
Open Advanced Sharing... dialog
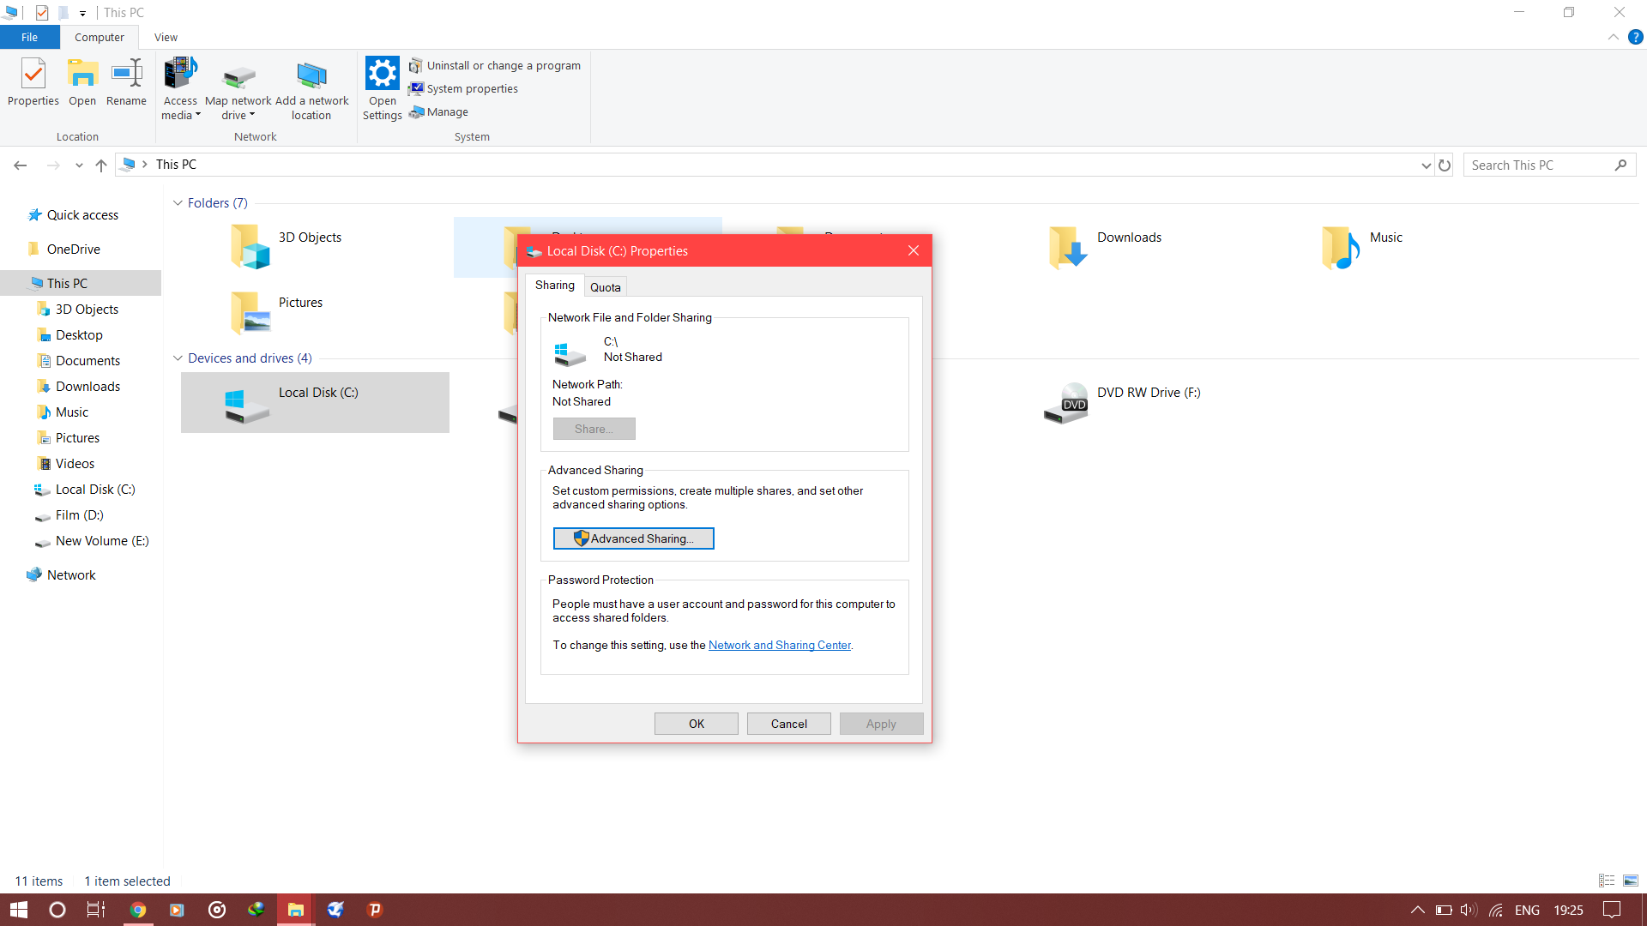(633, 538)
